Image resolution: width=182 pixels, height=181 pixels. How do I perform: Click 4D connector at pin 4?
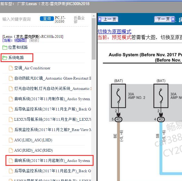161,119
